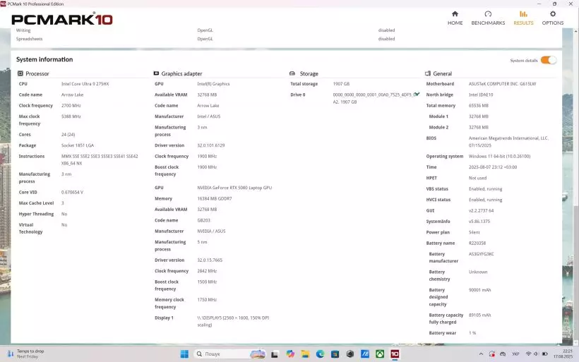Toggle the System details switch off

(x=549, y=60)
